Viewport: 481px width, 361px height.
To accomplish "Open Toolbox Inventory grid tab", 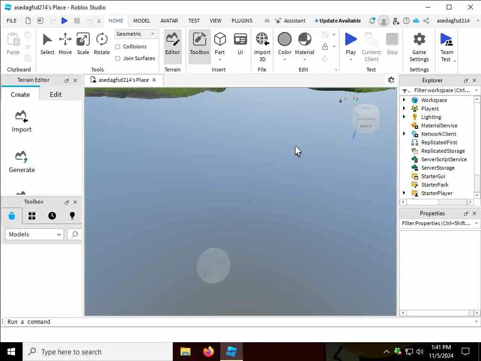I will [x=32, y=216].
